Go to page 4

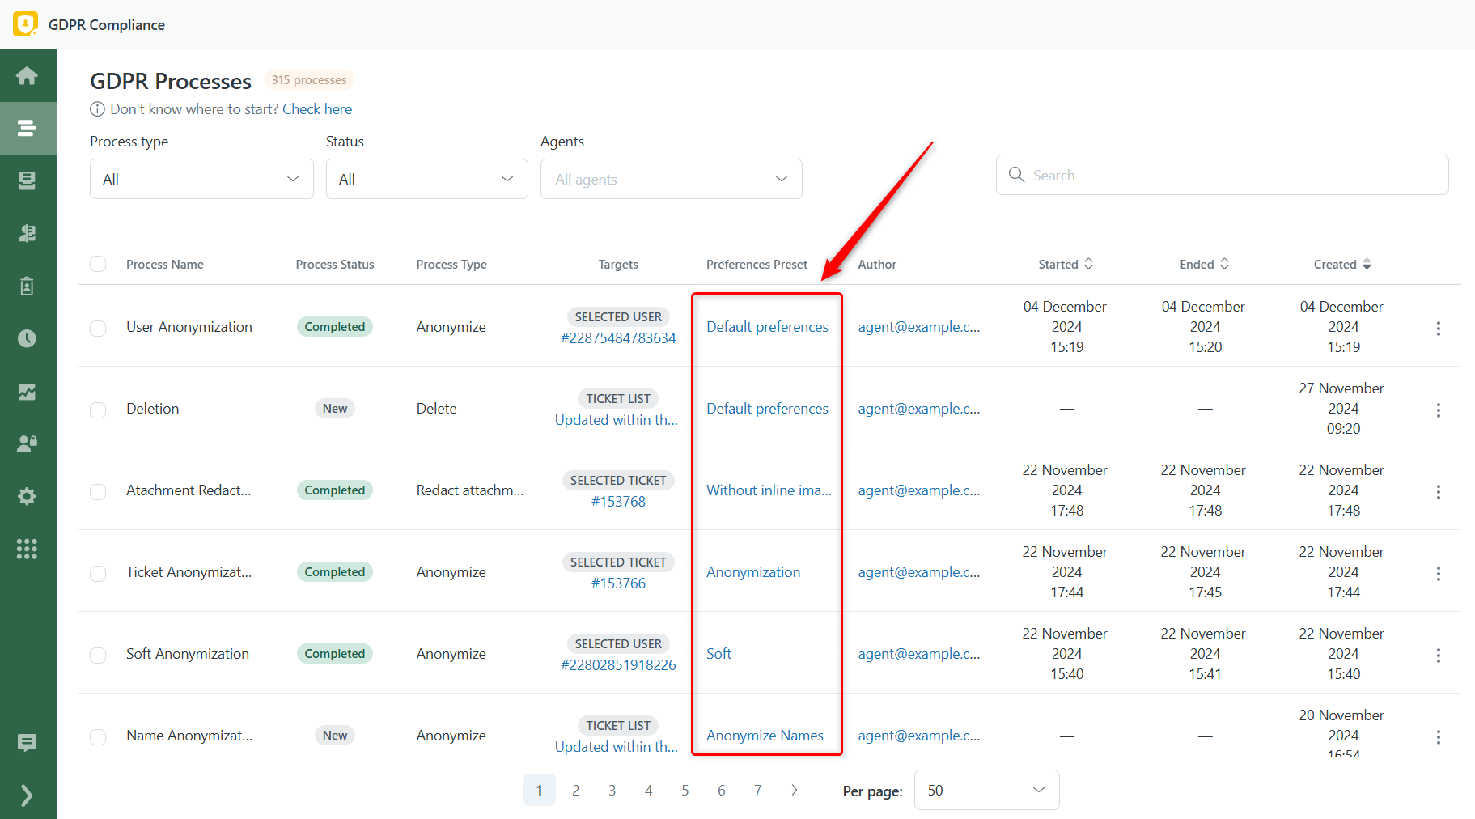click(x=649, y=790)
